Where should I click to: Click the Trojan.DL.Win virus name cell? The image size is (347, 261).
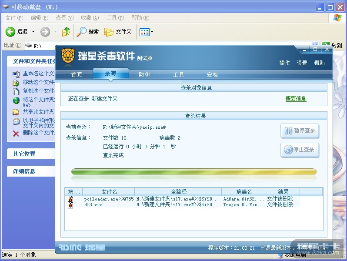(x=244, y=205)
